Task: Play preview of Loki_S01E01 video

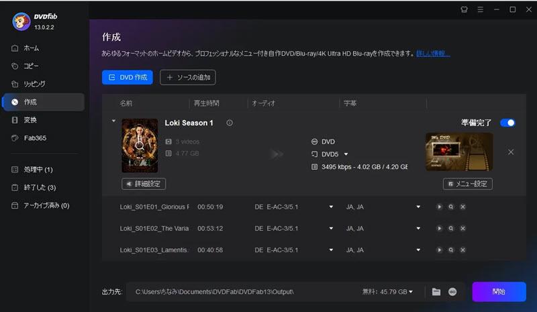Action: coord(439,207)
